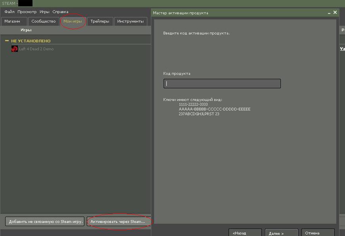Screen dimensions: 345x236
Task: Click the sample key 237ABCDGHJLPRST 23
Action: [199, 114]
